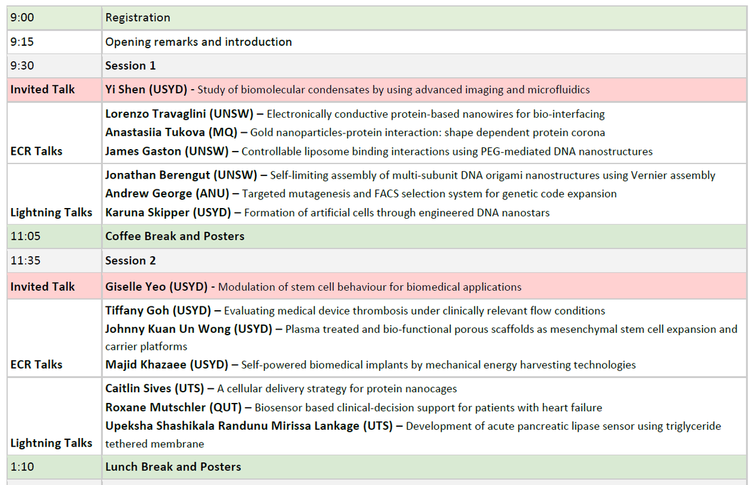Click Karuna Skipper (USYD) talk line
The image size is (752, 485).
(327, 212)
